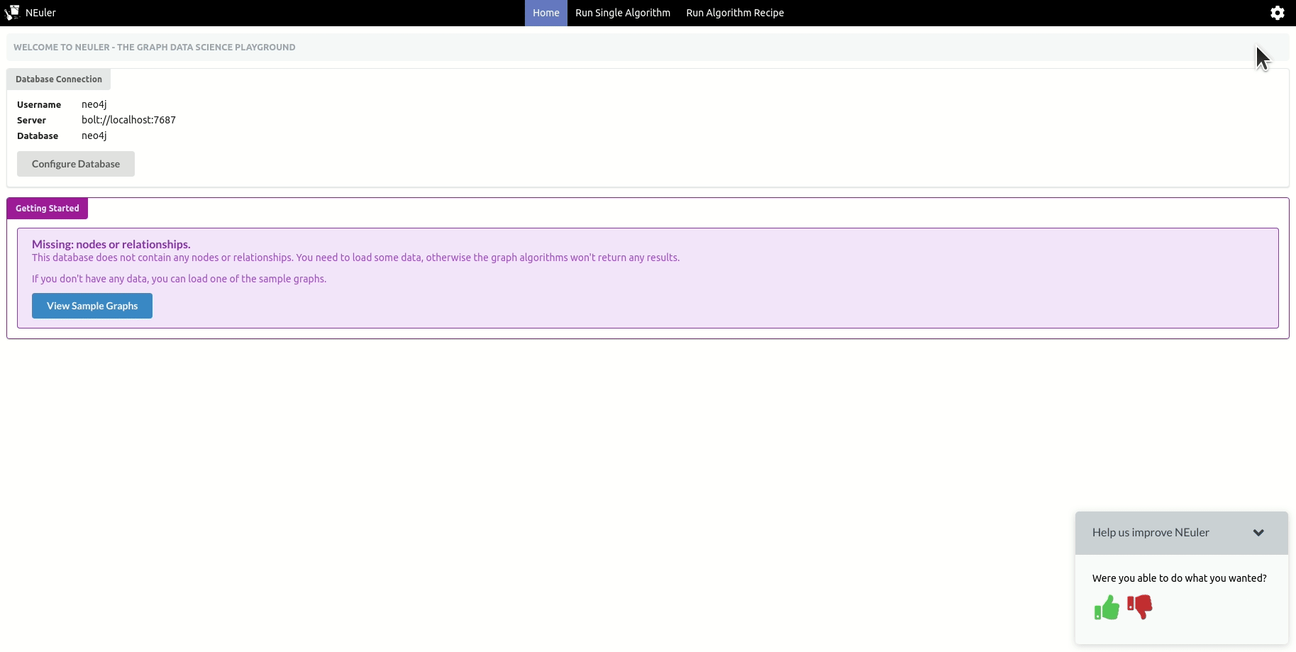Click the 'Missing: nodes or relationships.' heading
The height and width of the screenshot is (652, 1296).
pos(111,244)
